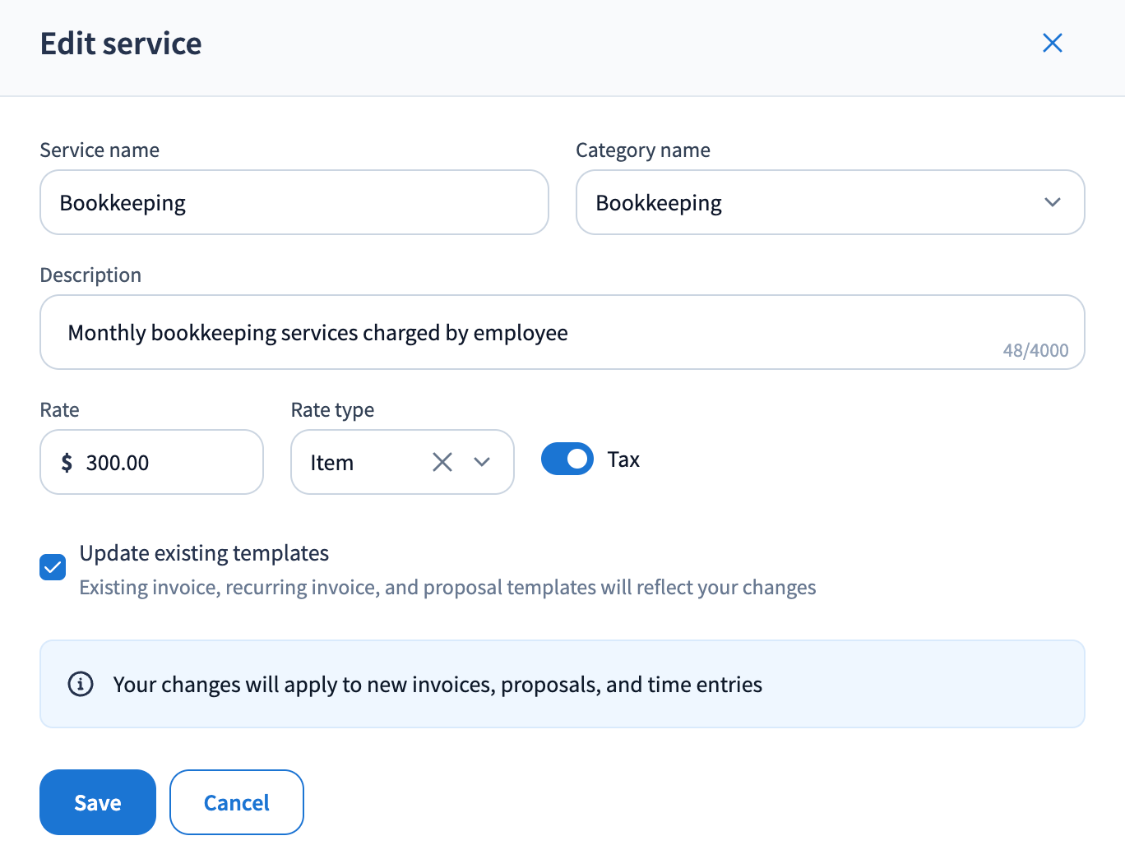Click the Tax label text
The height and width of the screenshot is (845, 1125).
point(623,459)
